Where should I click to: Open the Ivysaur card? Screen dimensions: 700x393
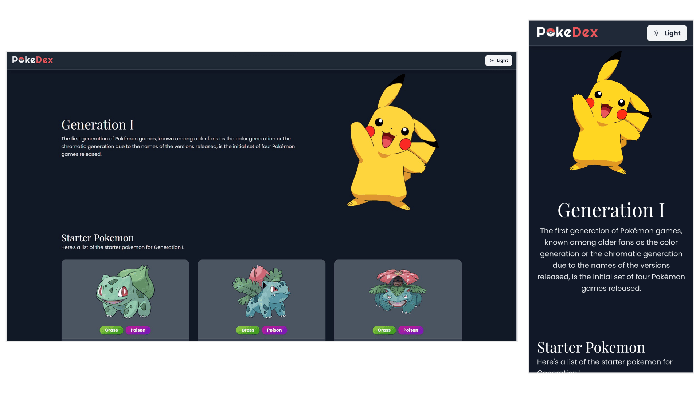pyautogui.click(x=261, y=300)
